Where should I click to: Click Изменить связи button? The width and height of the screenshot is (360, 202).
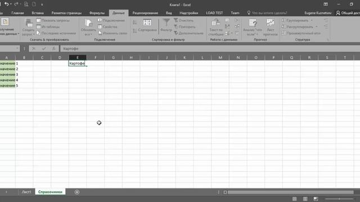click(x=112, y=33)
